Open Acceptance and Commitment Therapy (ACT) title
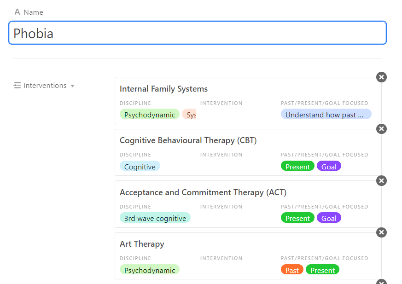This screenshot has height=284, width=402. pyautogui.click(x=203, y=192)
